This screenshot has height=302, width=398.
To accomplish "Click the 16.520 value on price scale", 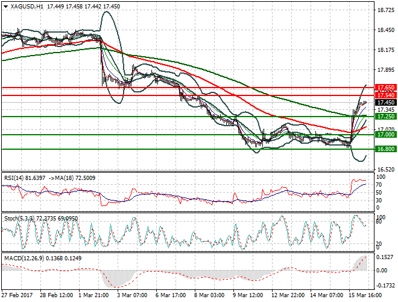I will click(384, 169).
